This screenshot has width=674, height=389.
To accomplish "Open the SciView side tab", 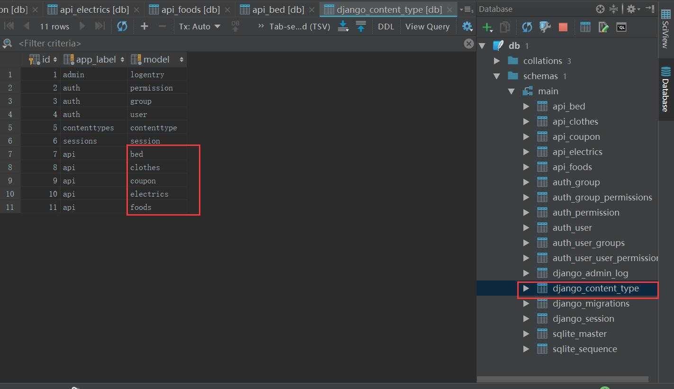I will pos(665,29).
